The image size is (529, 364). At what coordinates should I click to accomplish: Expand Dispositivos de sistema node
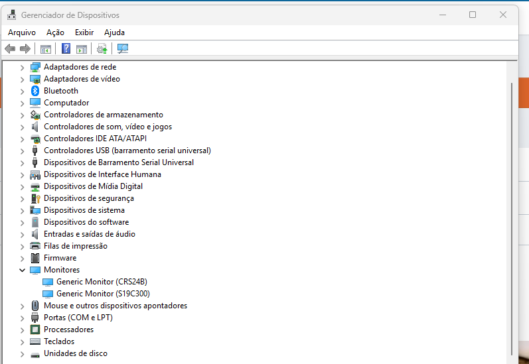click(23, 211)
